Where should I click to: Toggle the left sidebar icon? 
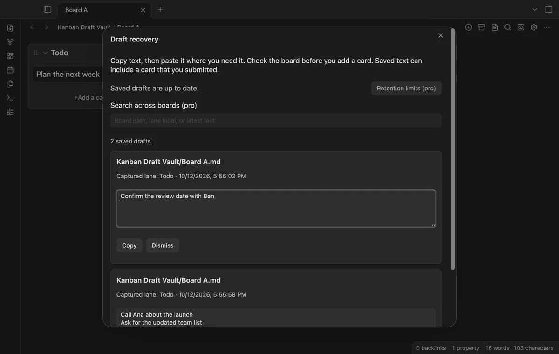(x=47, y=9)
